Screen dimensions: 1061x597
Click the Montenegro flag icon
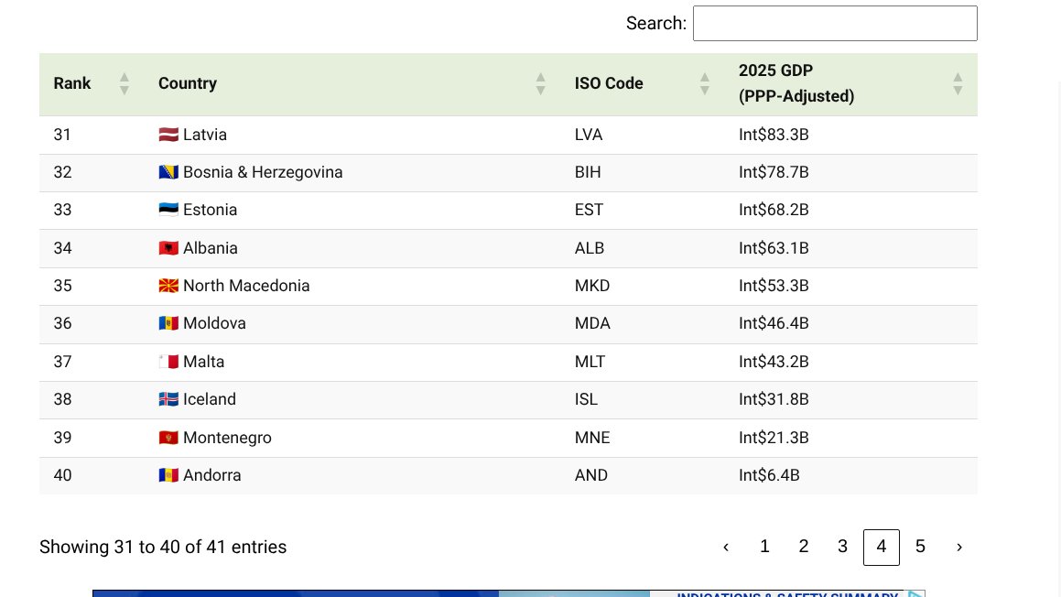pyautogui.click(x=168, y=438)
